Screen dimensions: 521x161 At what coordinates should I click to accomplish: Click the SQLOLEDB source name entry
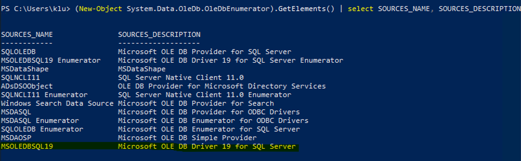(18, 52)
